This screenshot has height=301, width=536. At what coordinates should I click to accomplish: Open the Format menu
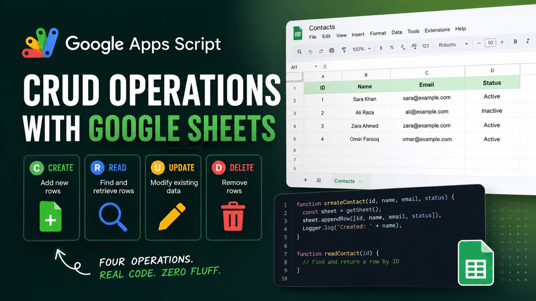click(378, 33)
